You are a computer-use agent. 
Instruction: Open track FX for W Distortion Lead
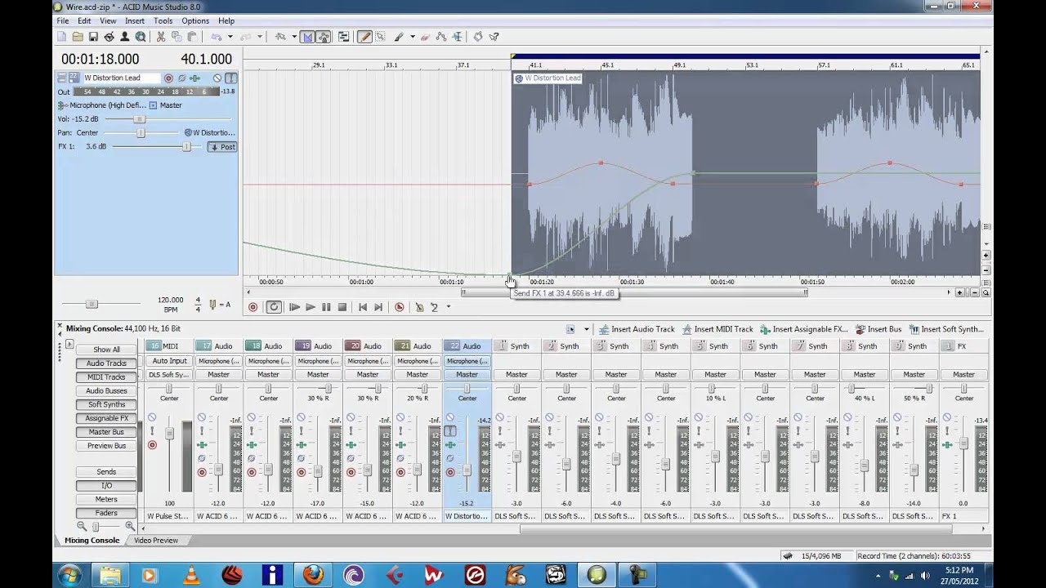pos(194,78)
